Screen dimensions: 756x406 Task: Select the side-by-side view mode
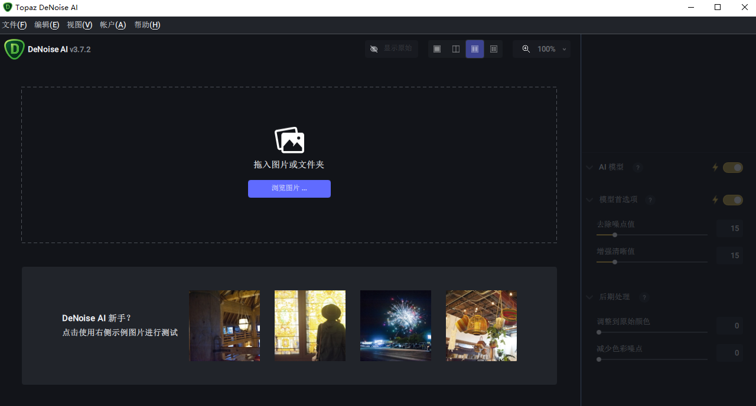[475, 49]
